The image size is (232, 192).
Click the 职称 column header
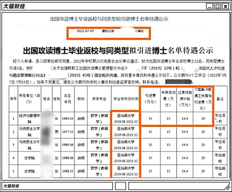click(x=81, y=99)
